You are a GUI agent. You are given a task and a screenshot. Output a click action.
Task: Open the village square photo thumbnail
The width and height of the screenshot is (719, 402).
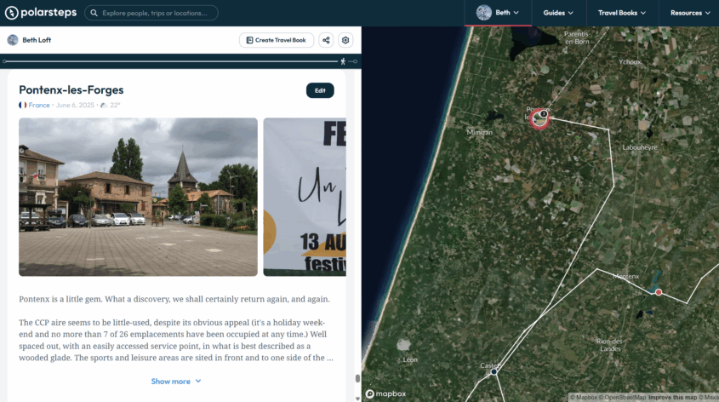click(138, 197)
